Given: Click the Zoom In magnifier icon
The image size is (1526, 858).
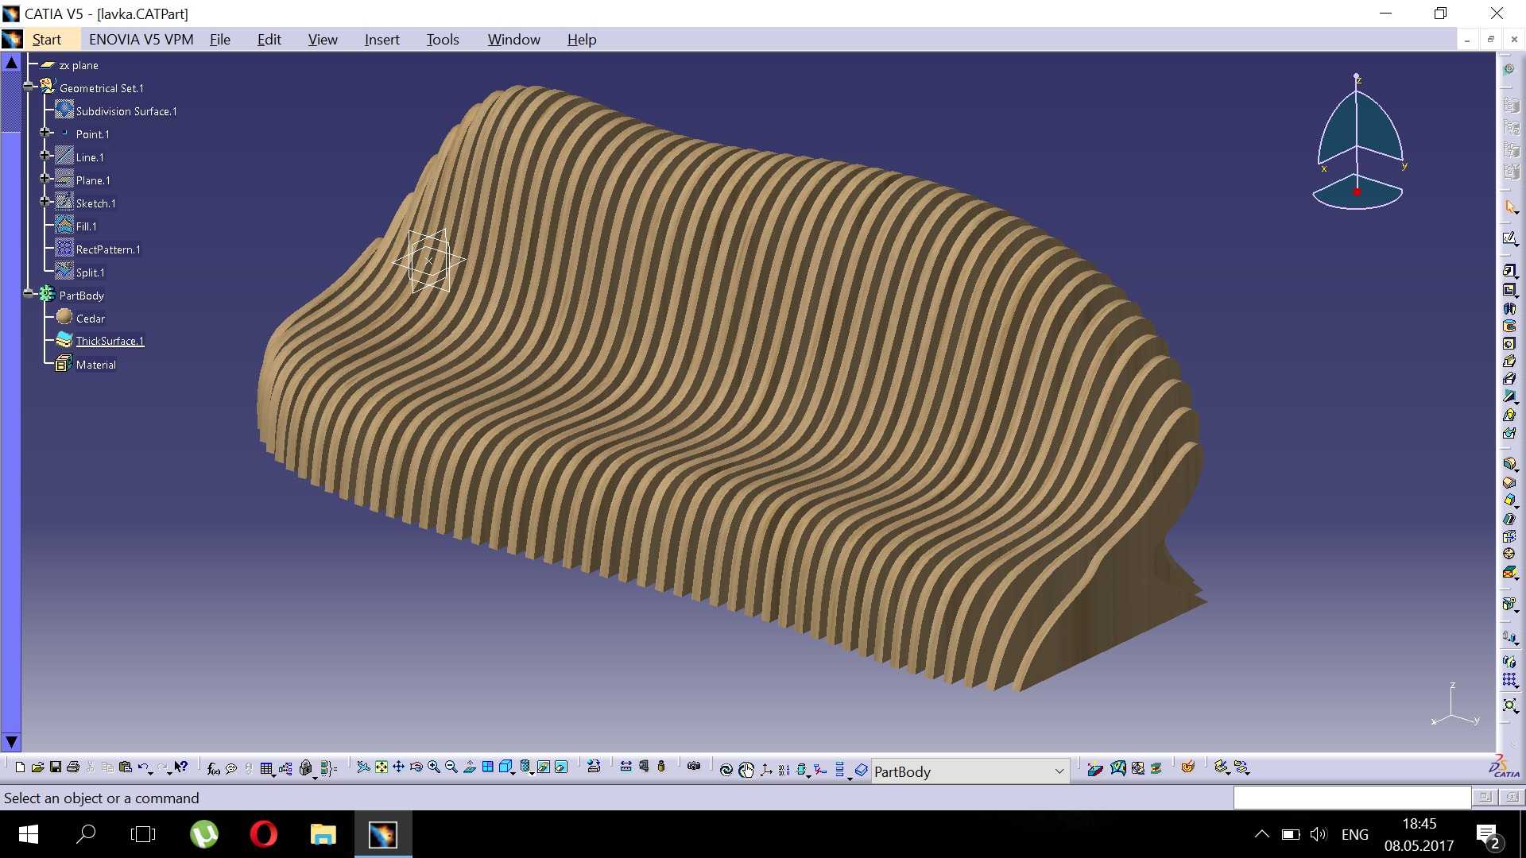Looking at the screenshot, I should [434, 767].
